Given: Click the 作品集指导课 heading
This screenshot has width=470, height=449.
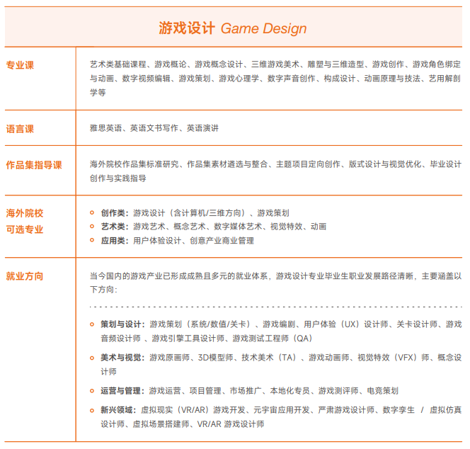Looking at the screenshot, I should [x=34, y=165].
